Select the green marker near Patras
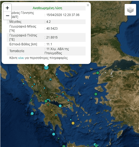 point(46,101)
